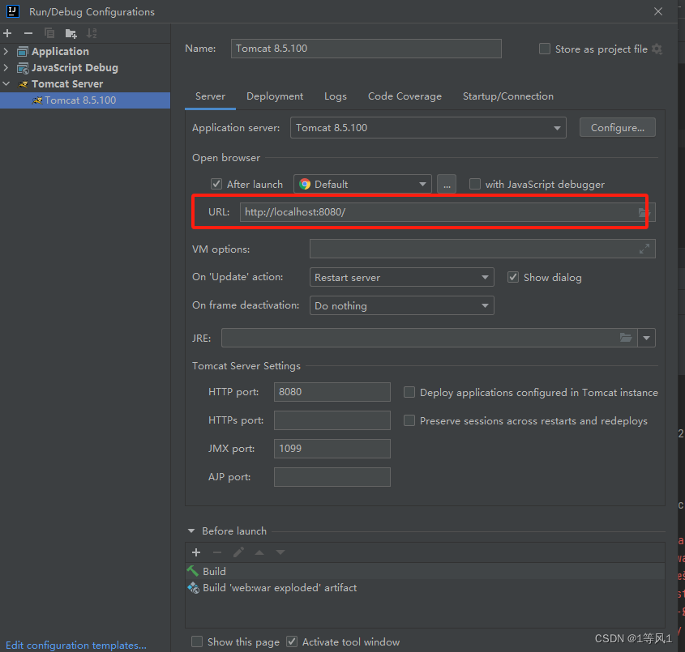Switch to the Logs tab
The width and height of the screenshot is (685, 652).
pos(336,96)
